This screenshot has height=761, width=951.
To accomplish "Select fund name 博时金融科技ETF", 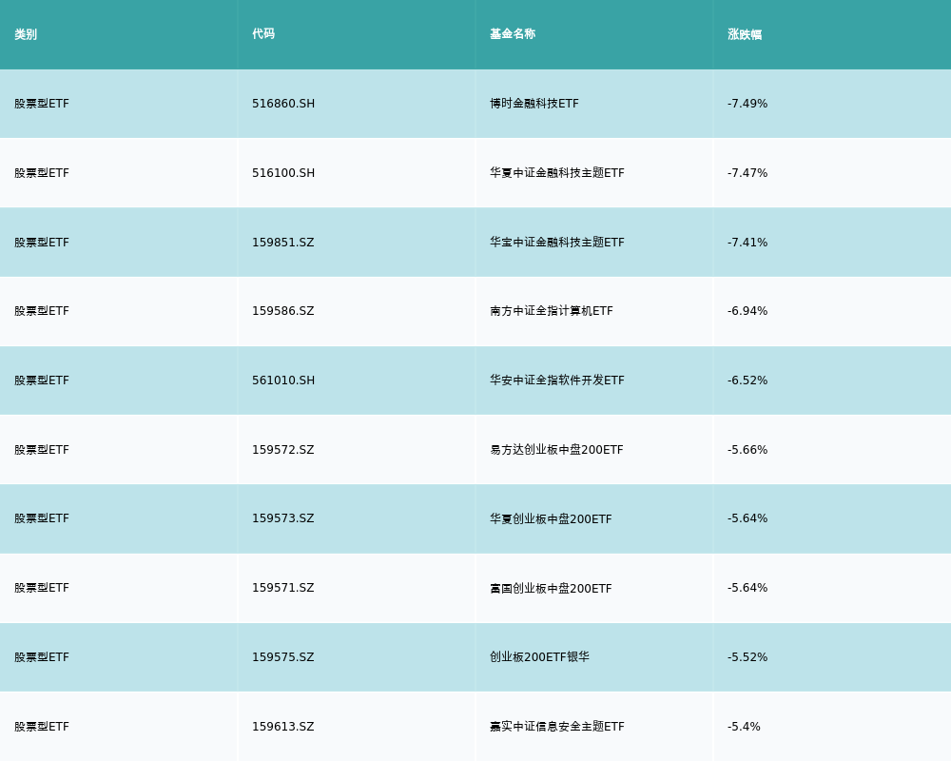I will [534, 104].
